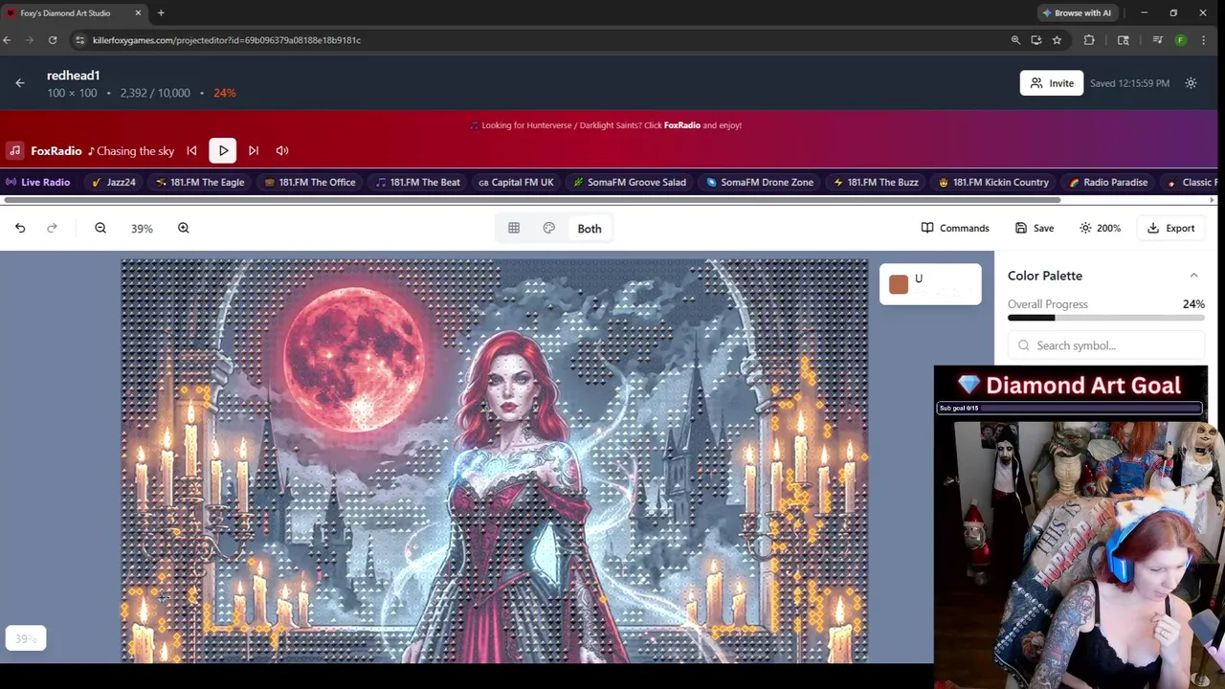Tune to 181.FM The Buzz
The height and width of the screenshot is (689, 1225).
[x=876, y=182]
